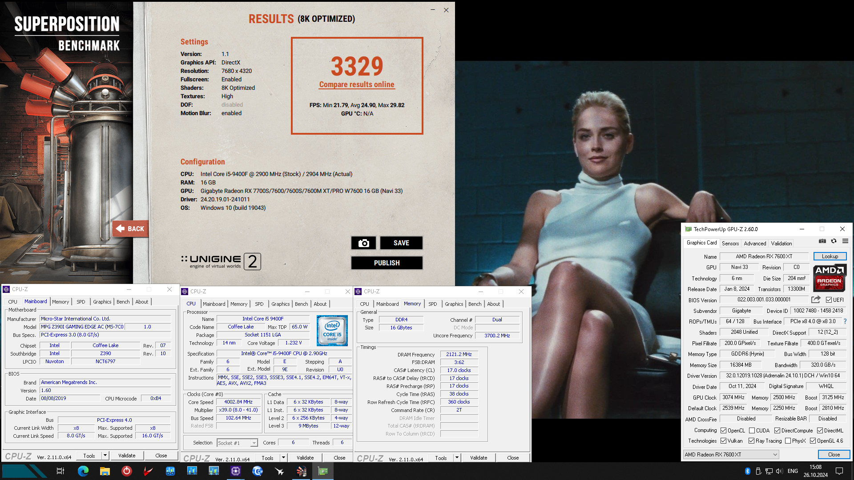Viewport: 854px width, 480px height.
Task: Click the GPU-Z Close button
Action: pyautogui.click(x=834, y=455)
